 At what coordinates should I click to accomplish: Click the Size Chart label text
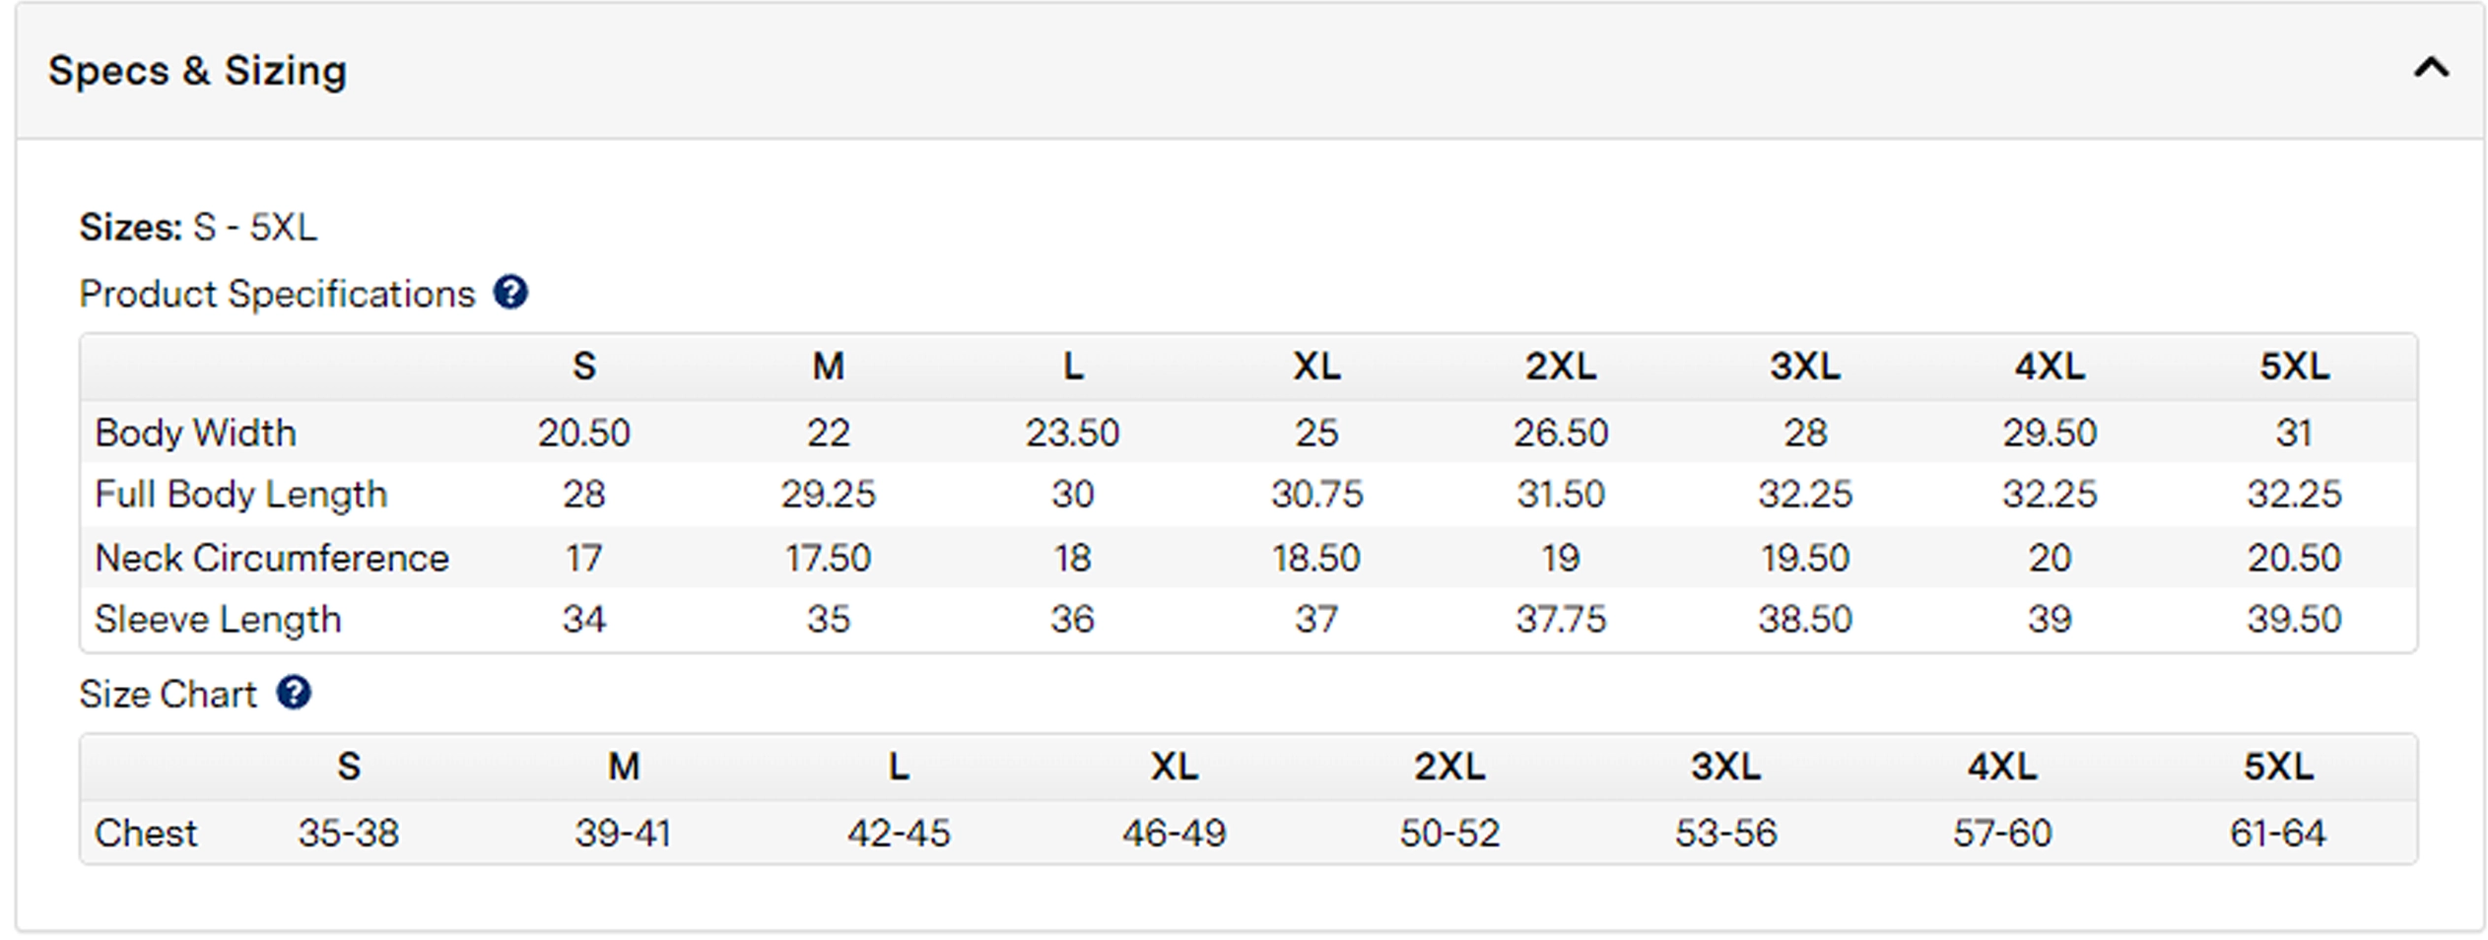click(x=168, y=695)
